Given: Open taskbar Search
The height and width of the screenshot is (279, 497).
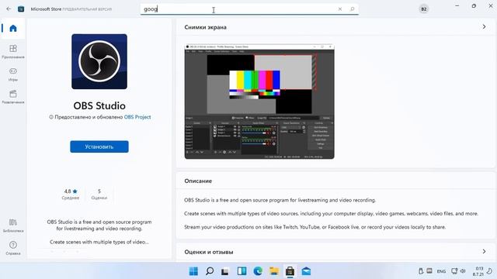Looking at the screenshot, I should click(x=210, y=271).
